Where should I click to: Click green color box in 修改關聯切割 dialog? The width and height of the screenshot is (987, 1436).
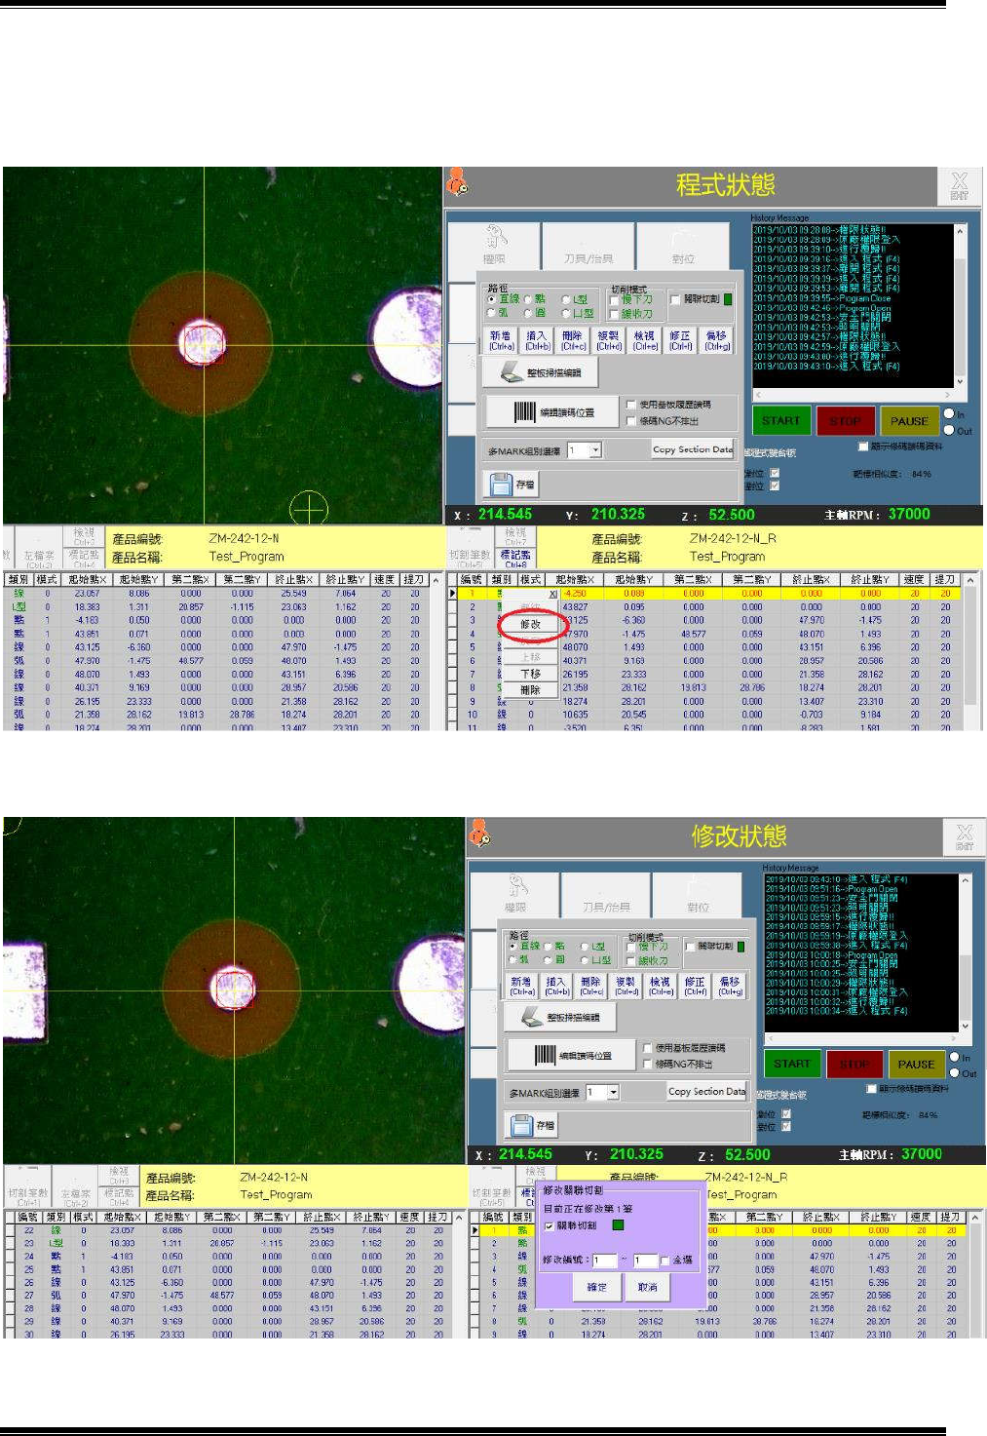tap(618, 1225)
